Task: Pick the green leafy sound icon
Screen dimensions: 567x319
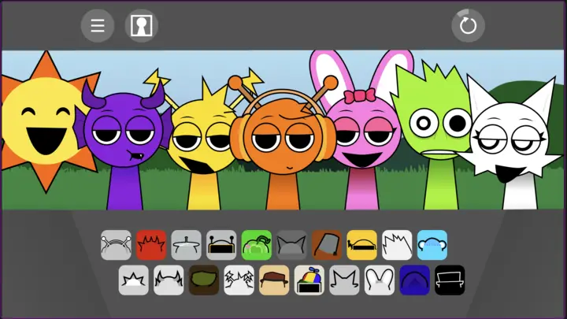Action: tap(256, 245)
